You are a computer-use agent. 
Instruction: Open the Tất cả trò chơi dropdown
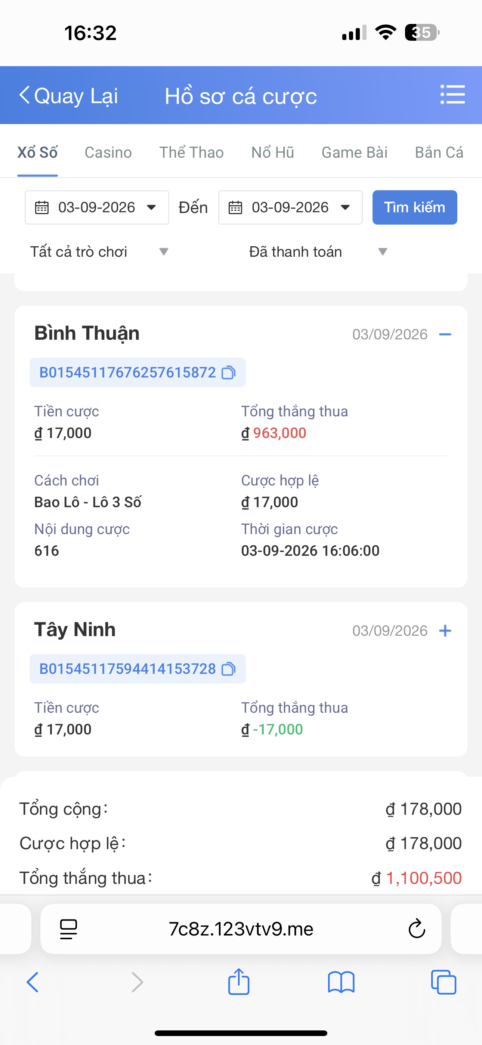coord(99,252)
